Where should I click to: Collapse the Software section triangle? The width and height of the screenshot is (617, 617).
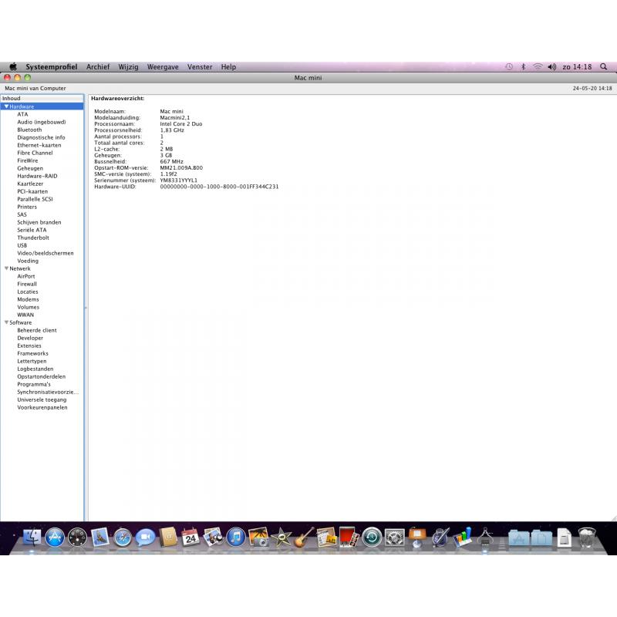[x=6, y=322]
